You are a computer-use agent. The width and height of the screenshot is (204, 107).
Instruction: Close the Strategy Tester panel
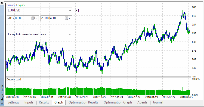[x=2, y=3]
